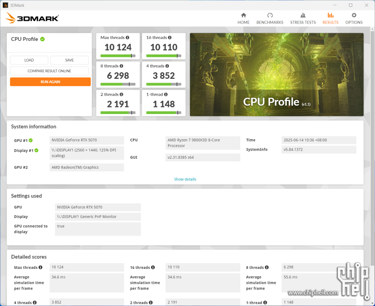Click the info icon on the 1-thread score card
This screenshot has width=375, height=306.
click(166, 94)
